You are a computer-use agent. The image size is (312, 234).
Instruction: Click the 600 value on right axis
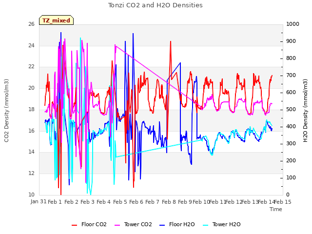click(x=291, y=93)
